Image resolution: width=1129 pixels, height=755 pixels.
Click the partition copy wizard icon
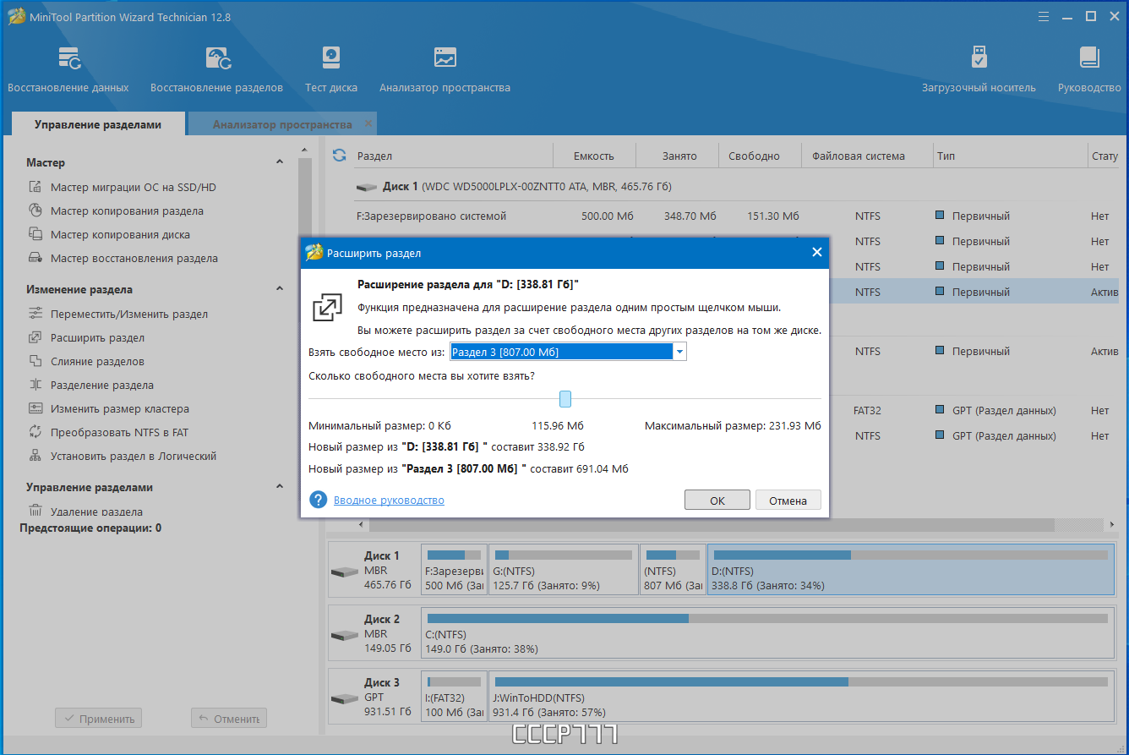pyautogui.click(x=35, y=211)
